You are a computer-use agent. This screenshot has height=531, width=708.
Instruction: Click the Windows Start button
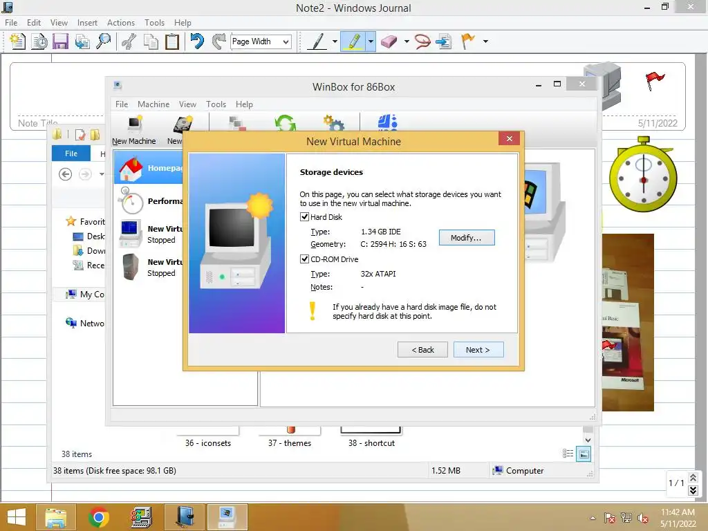17,517
